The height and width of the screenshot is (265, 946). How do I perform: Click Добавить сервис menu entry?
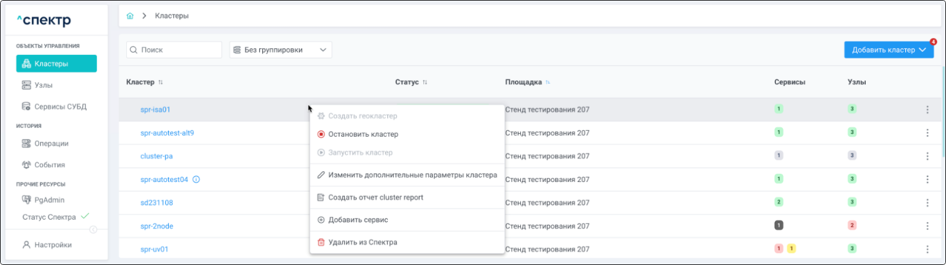click(358, 220)
